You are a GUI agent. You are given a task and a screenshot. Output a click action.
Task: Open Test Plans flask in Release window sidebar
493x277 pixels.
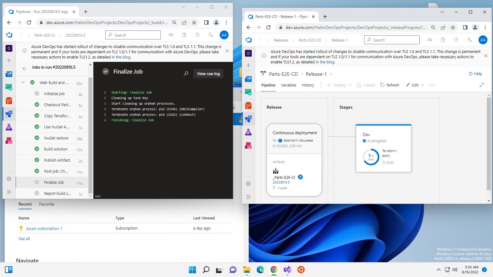[248, 132]
